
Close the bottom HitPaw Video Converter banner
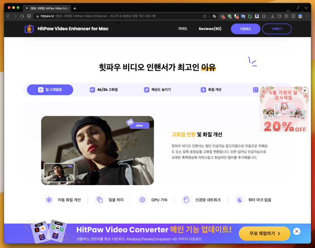(x=297, y=231)
